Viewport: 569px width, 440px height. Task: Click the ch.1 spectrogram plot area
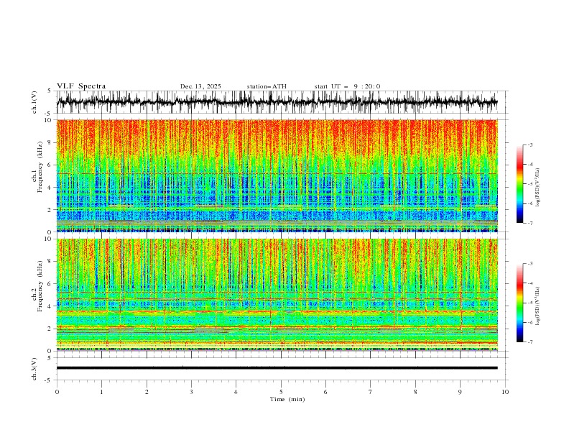tap(277, 175)
